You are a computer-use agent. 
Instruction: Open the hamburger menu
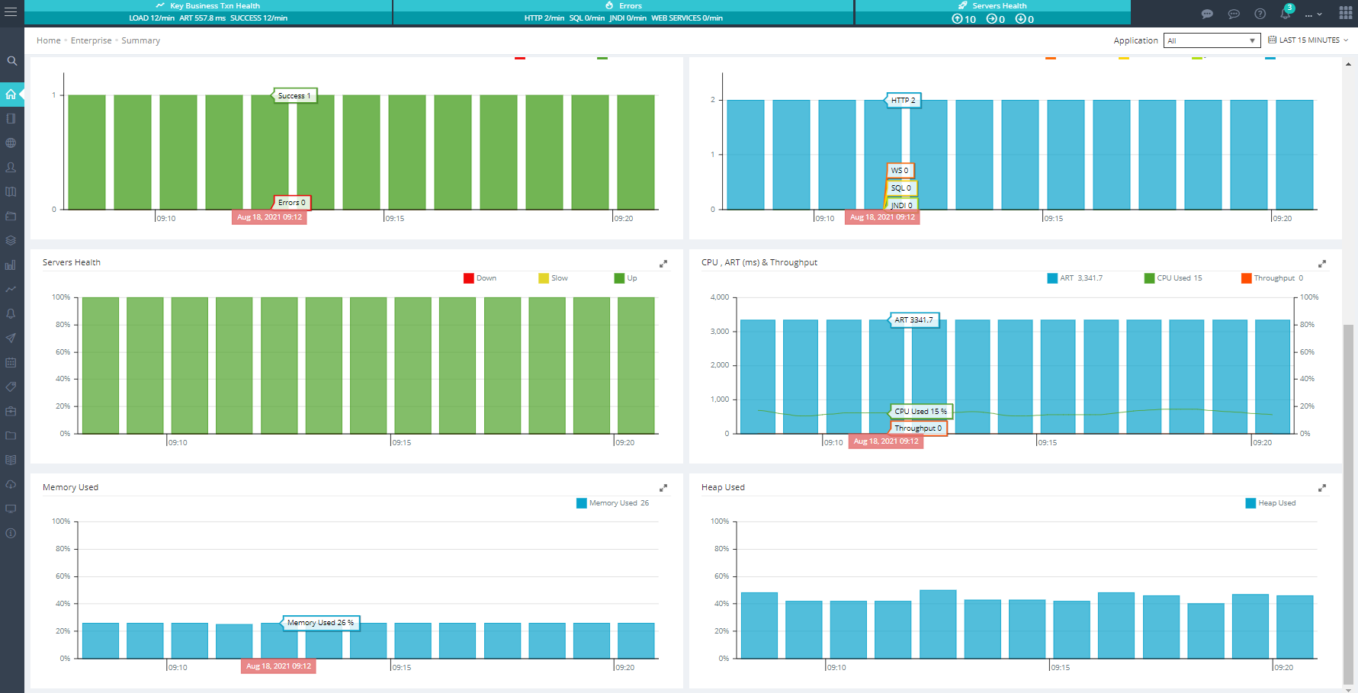pos(11,12)
